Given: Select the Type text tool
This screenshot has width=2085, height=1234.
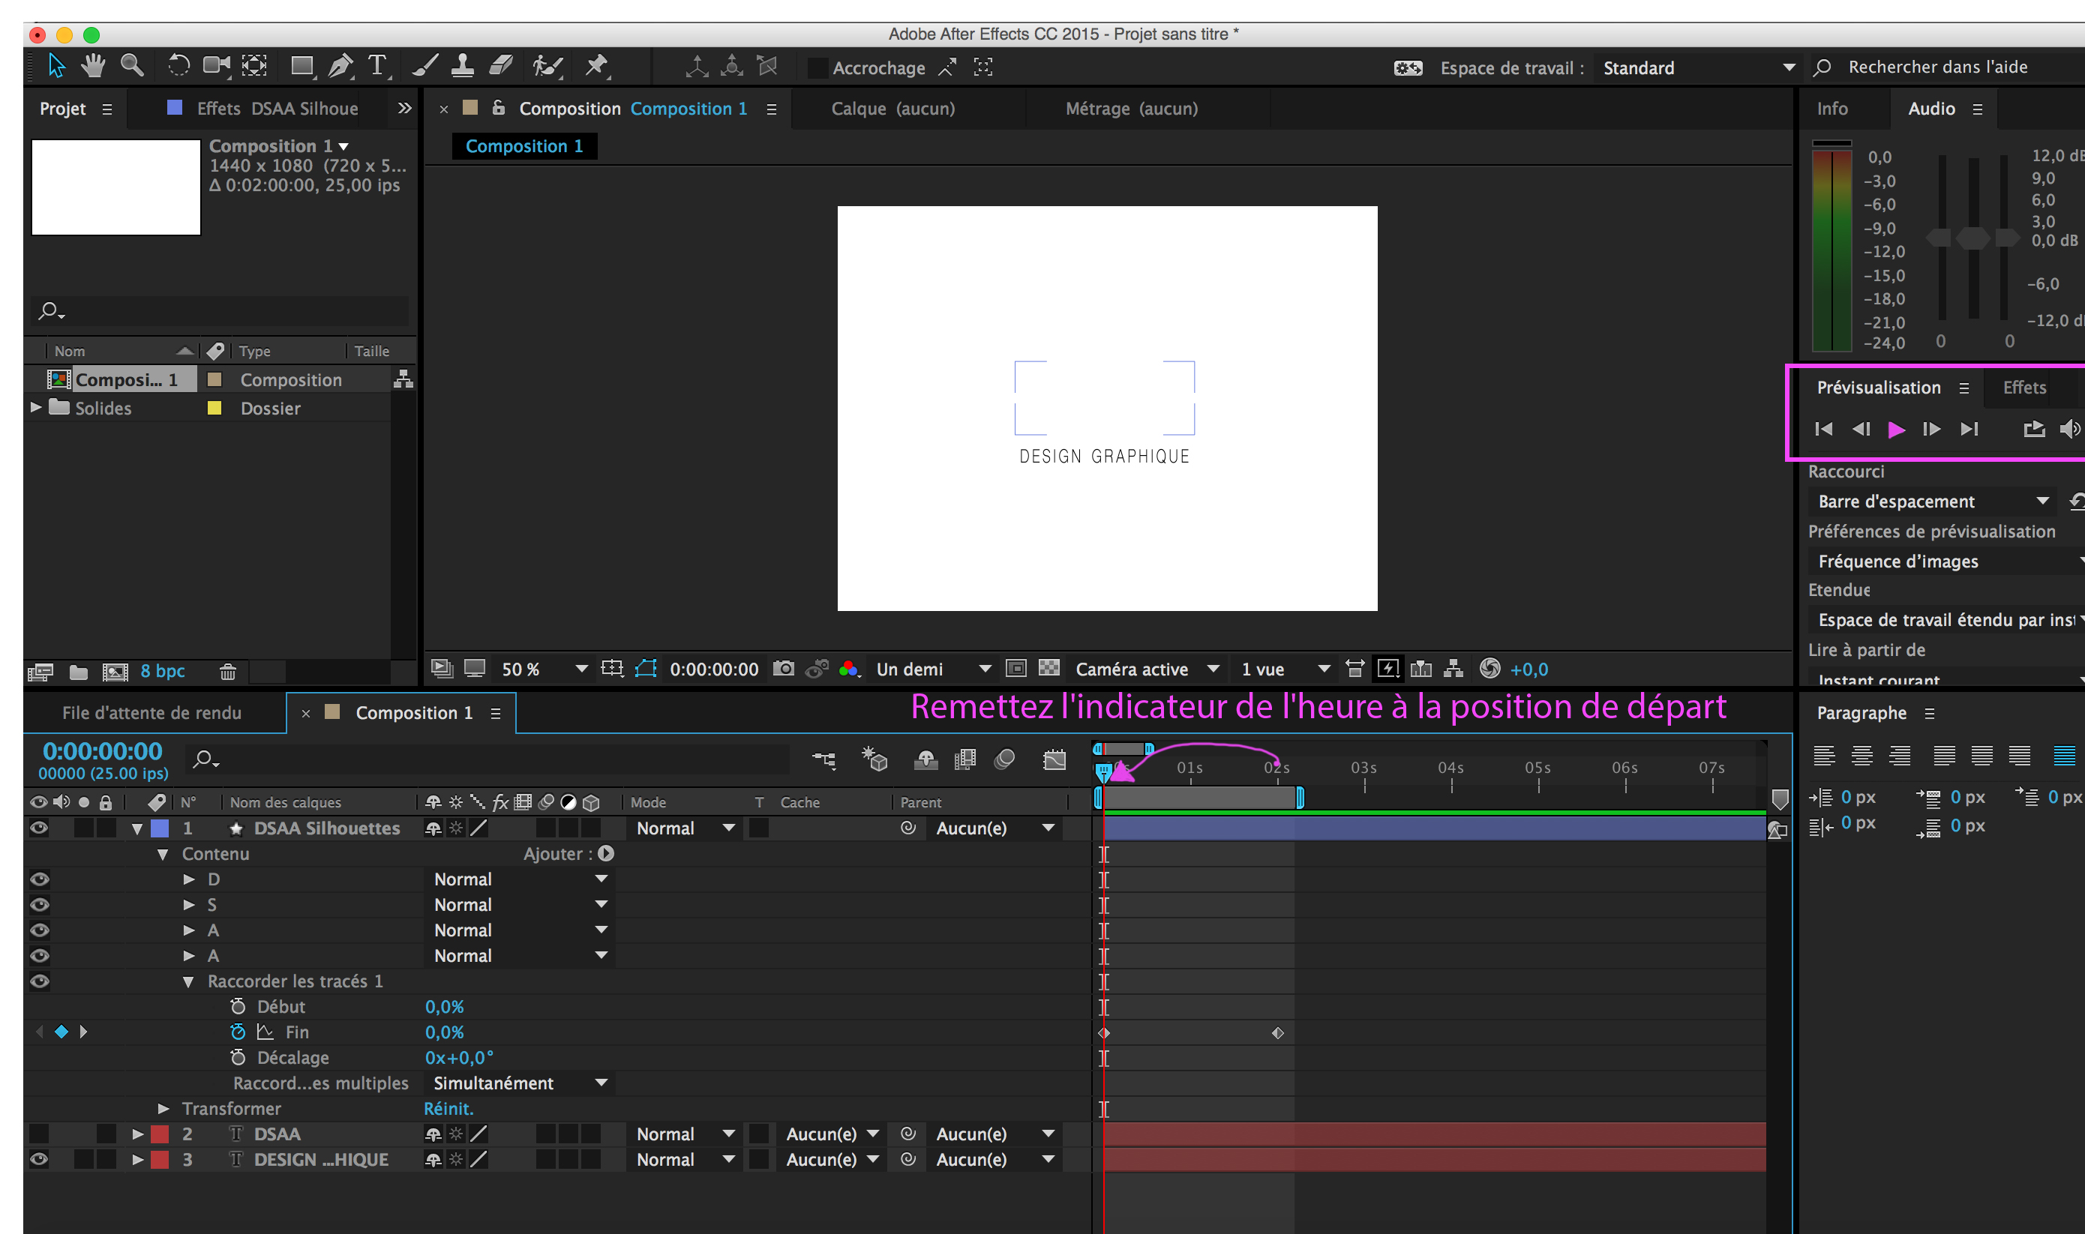Looking at the screenshot, I should (x=377, y=66).
